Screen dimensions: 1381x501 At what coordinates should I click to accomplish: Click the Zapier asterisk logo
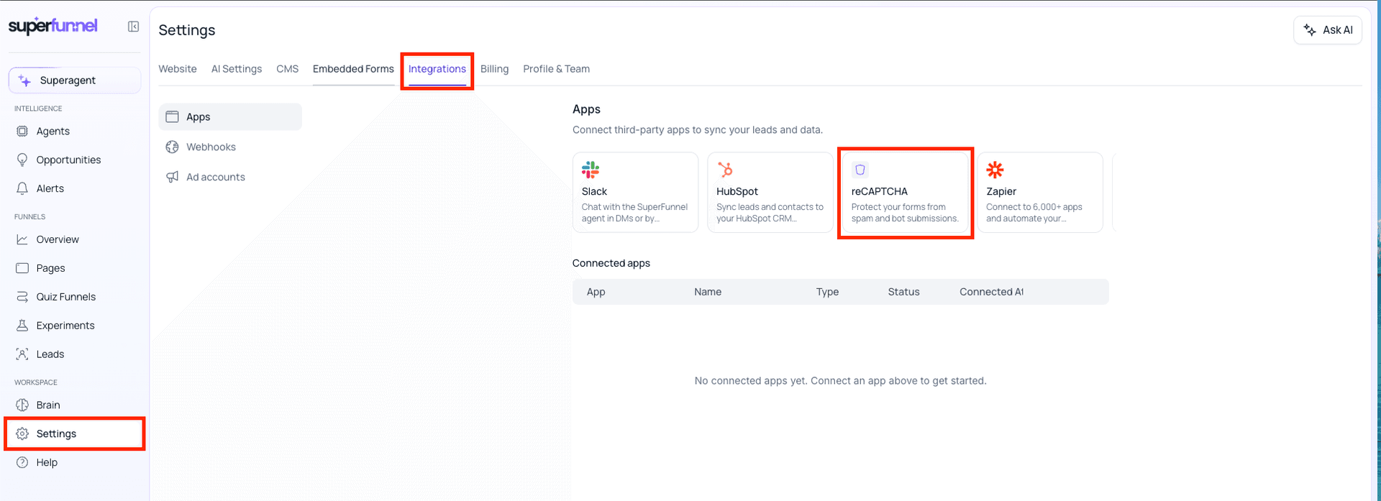point(995,170)
